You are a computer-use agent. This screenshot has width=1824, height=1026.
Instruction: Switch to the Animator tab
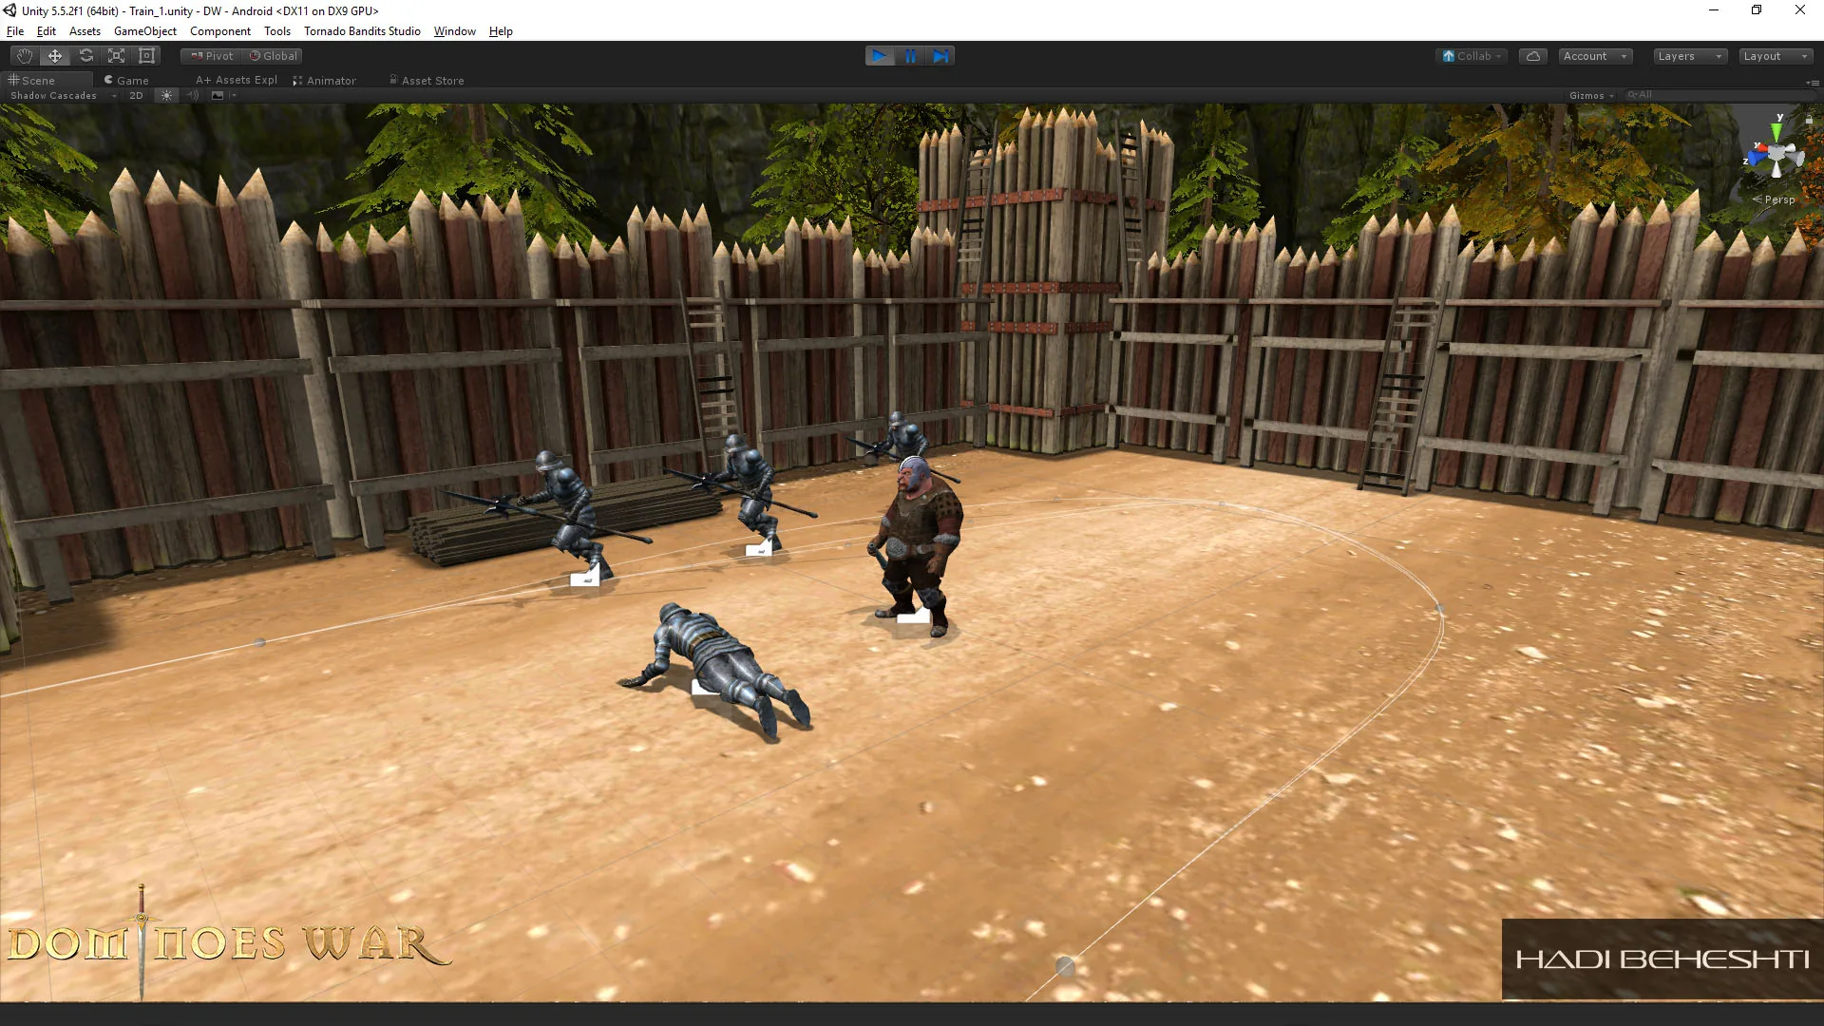pos(325,81)
